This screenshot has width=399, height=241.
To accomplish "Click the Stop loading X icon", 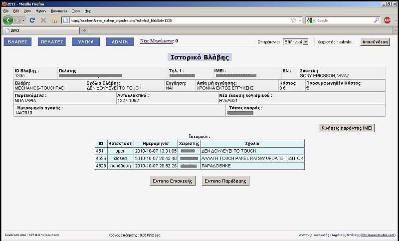I will tap(43, 20).
